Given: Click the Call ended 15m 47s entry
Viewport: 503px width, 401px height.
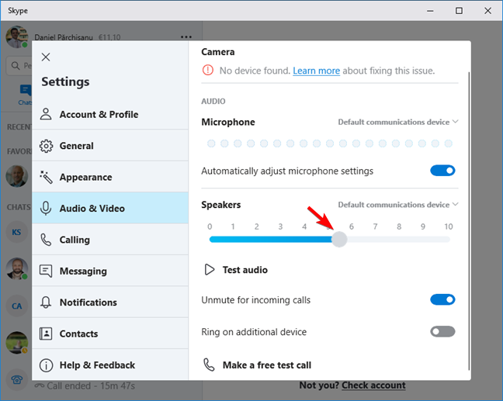Looking at the screenshot, I should click(x=85, y=385).
